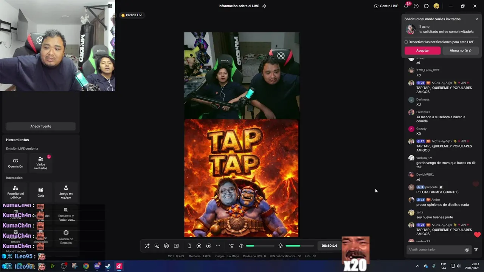Open the help question mark icon
The height and width of the screenshot is (272, 484).
(416, 6)
